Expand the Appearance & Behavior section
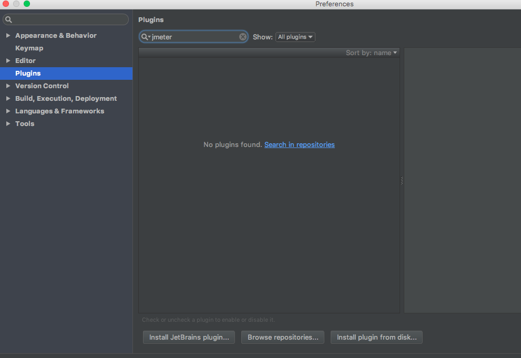This screenshot has width=521, height=358. 8,35
